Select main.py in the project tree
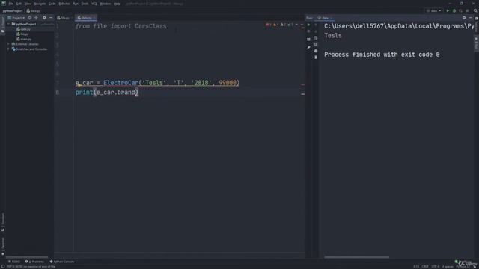 coord(24,39)
